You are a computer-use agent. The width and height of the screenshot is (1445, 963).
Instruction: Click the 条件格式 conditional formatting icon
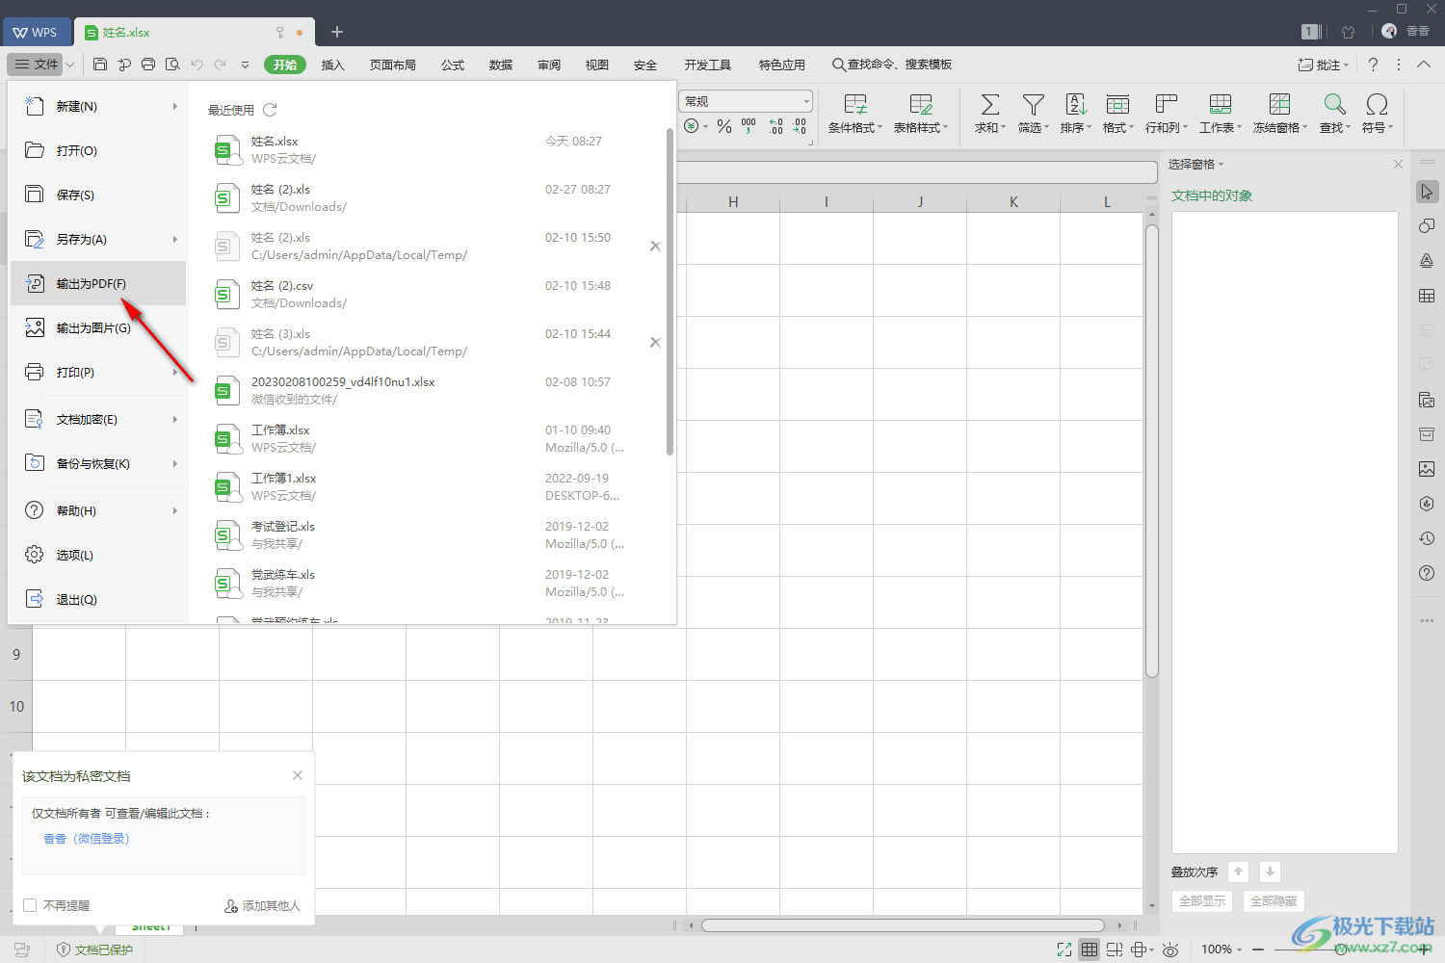pos(855,104)
